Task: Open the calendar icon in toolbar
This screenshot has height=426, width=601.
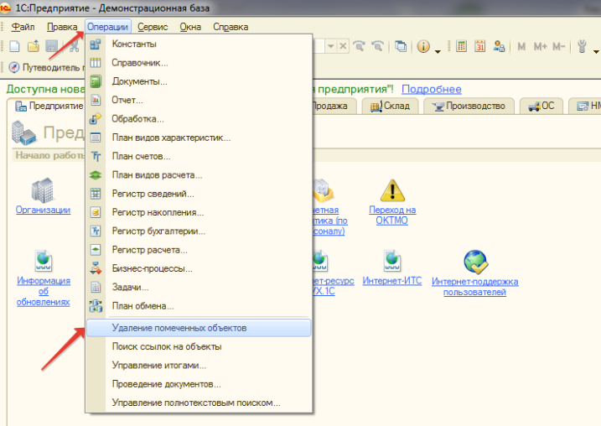Action: (x=480, y=47)
